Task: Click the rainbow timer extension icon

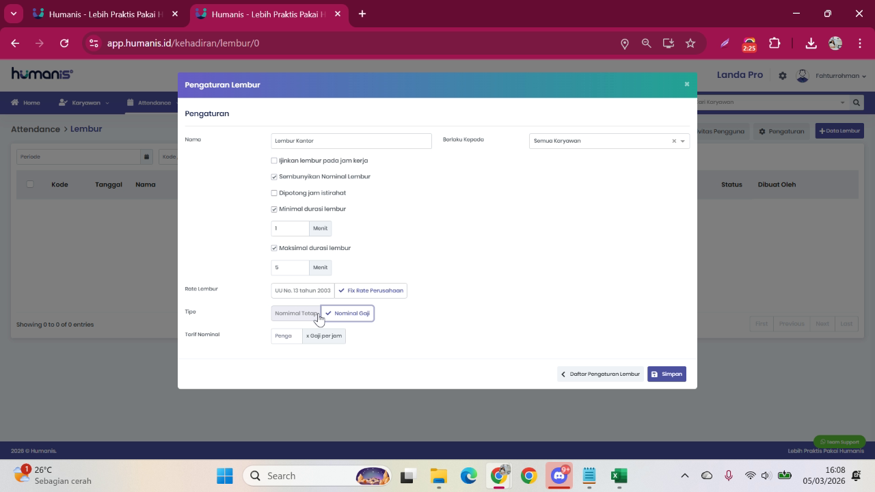Action: pos(749,44)
